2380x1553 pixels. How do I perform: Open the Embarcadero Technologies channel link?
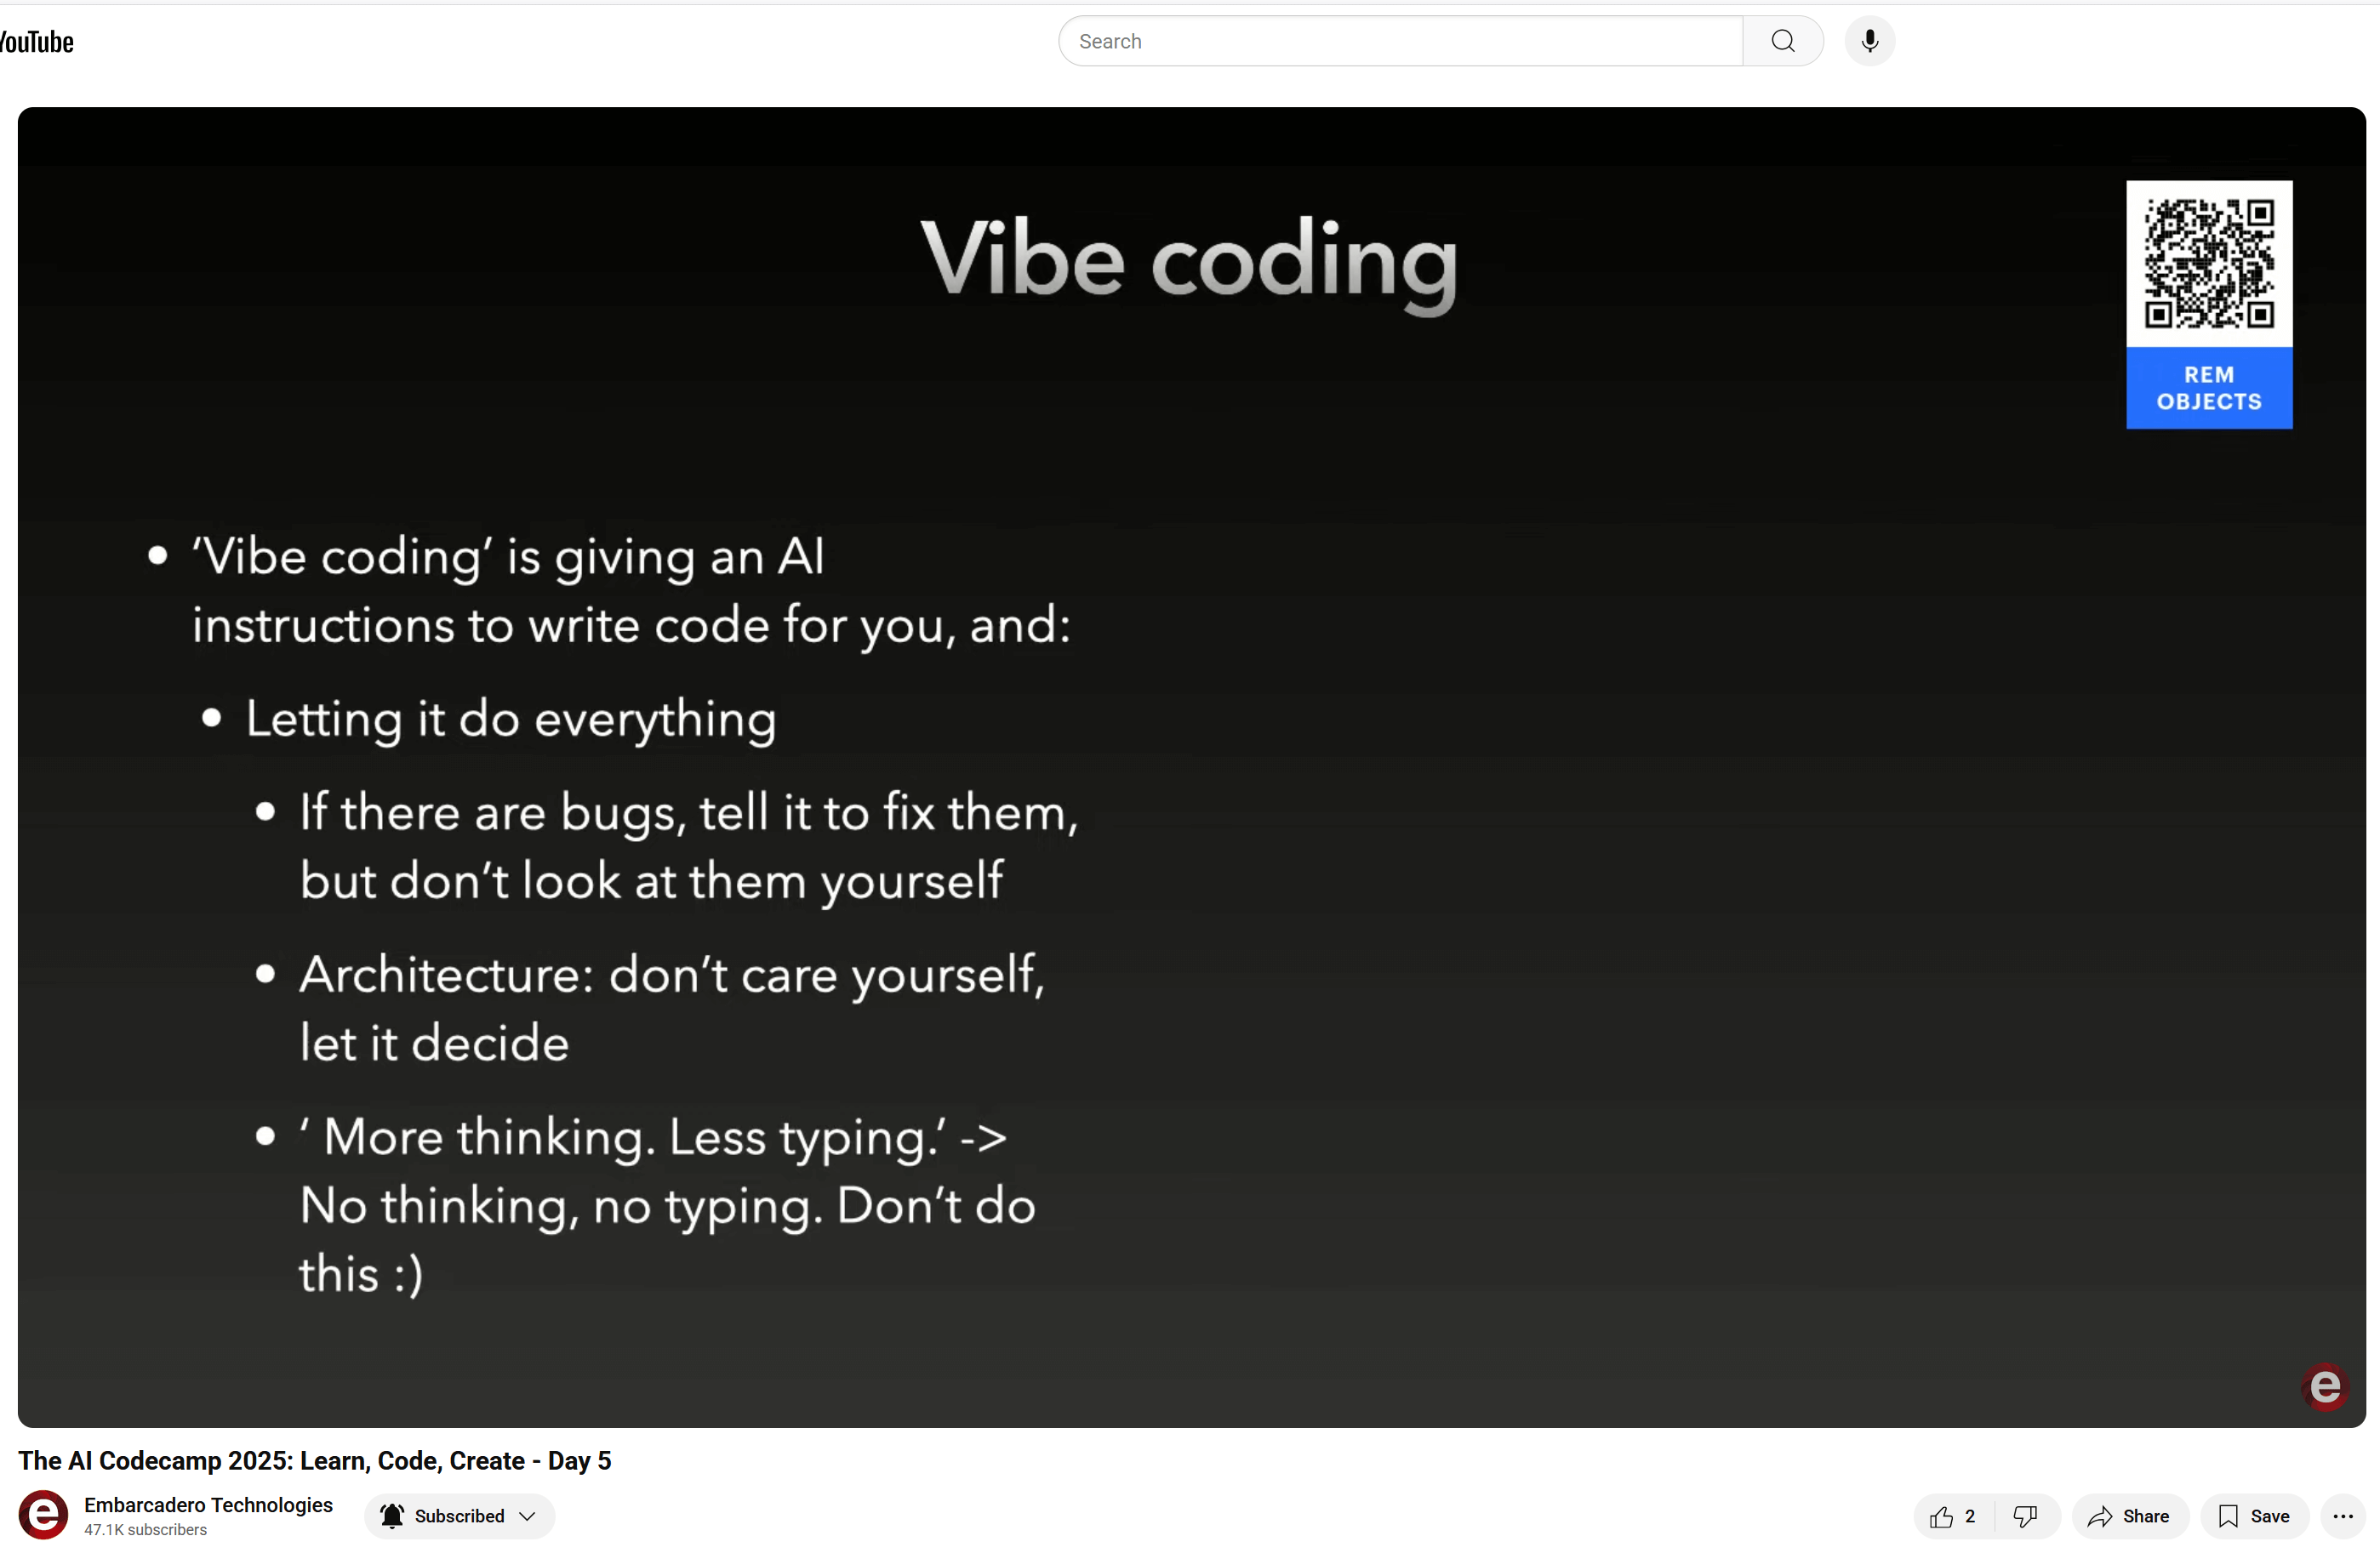click(x=208, y=1505)
